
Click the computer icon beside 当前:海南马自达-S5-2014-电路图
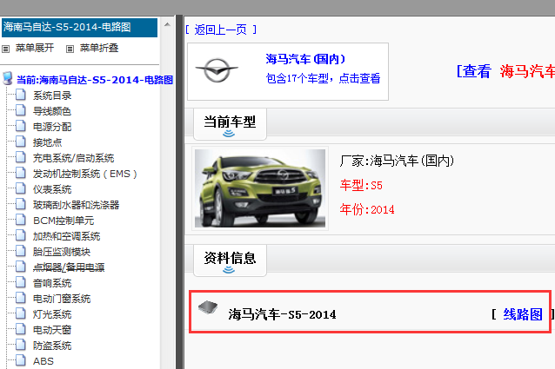tap(8, 79)
